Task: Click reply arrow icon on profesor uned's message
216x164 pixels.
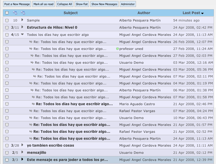Action: [31, 49]
